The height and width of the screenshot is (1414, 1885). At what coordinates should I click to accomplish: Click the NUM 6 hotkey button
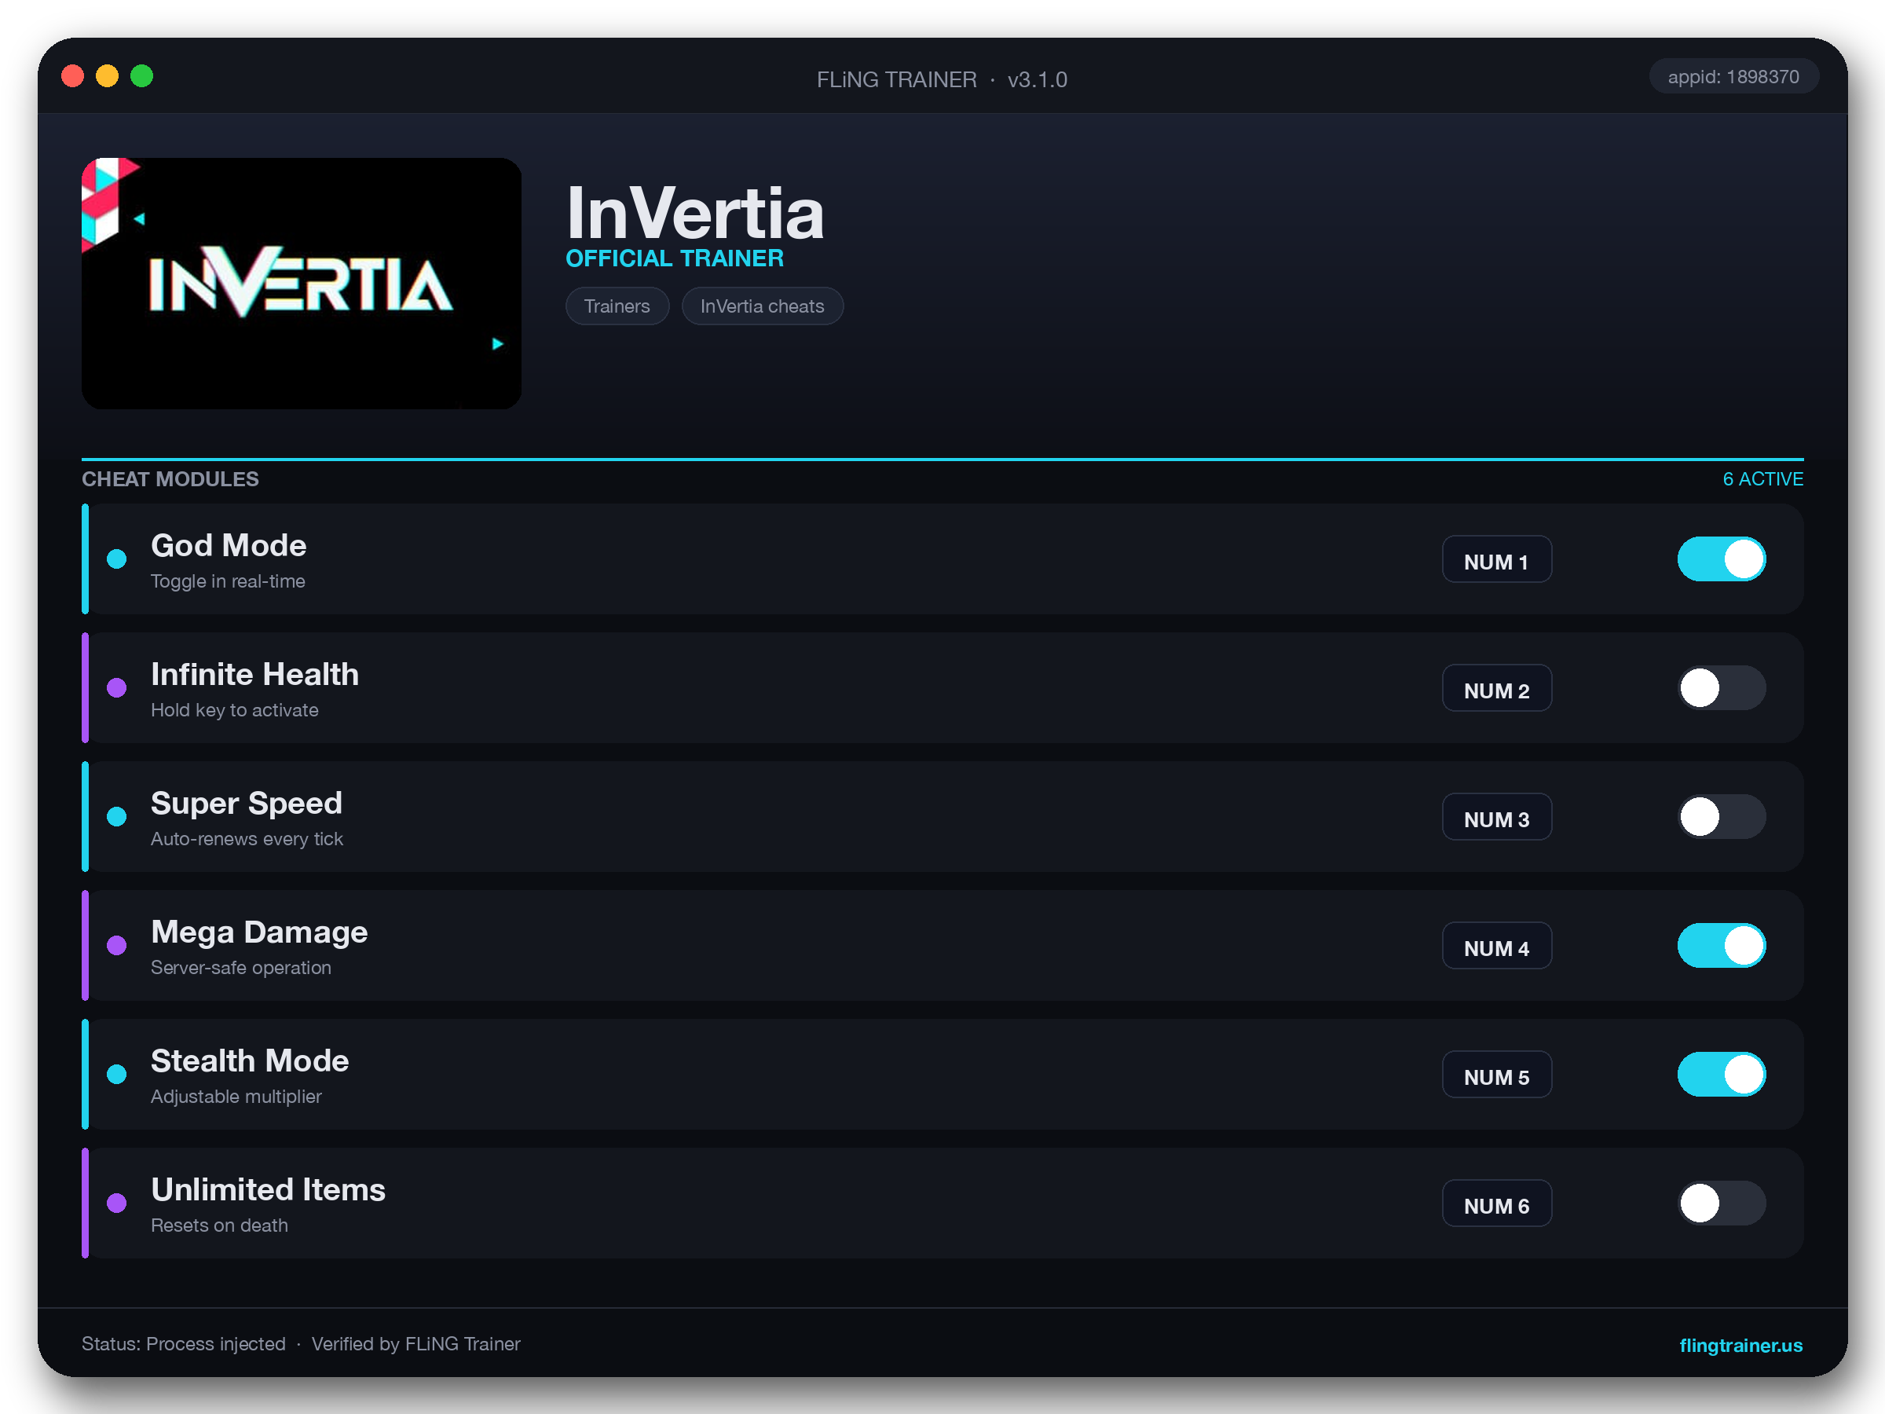tap(1496, 1203)
